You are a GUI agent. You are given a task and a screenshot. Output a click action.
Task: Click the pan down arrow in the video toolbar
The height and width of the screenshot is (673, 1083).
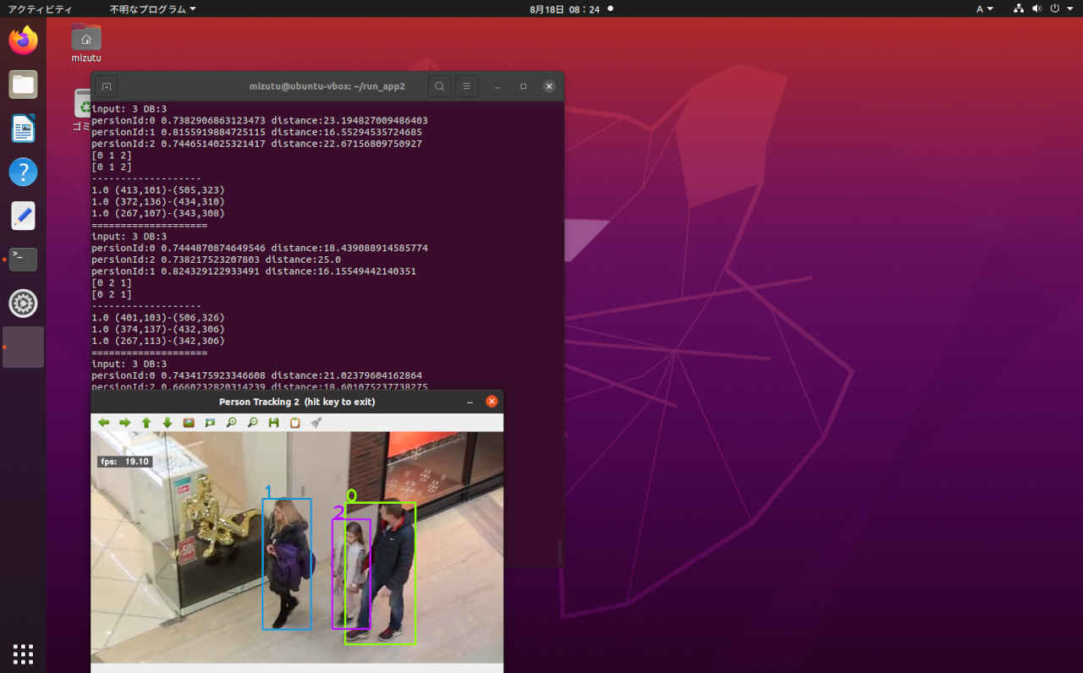[167, 423]
